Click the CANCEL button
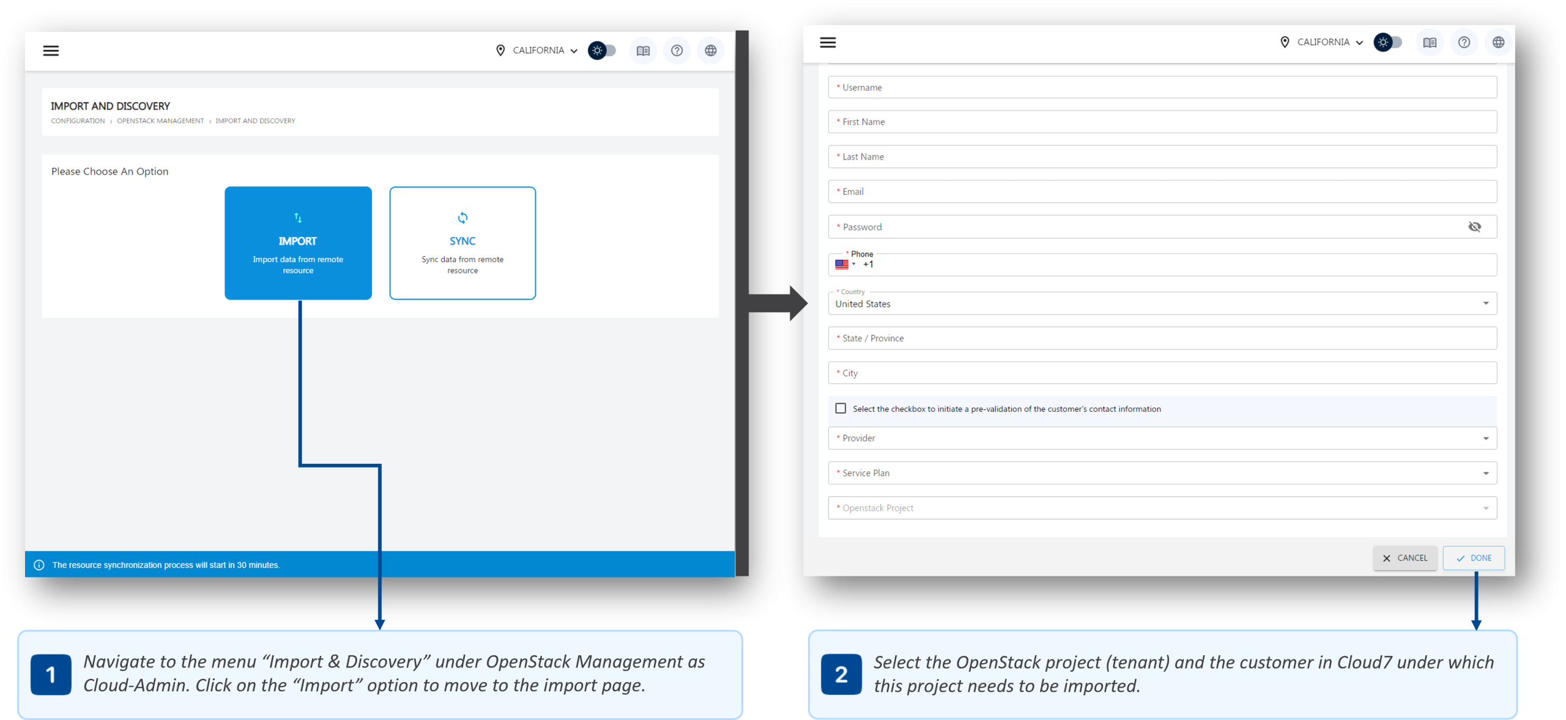The width and height of the screenshot is (1566, 720). click(x=1405, y=557)
